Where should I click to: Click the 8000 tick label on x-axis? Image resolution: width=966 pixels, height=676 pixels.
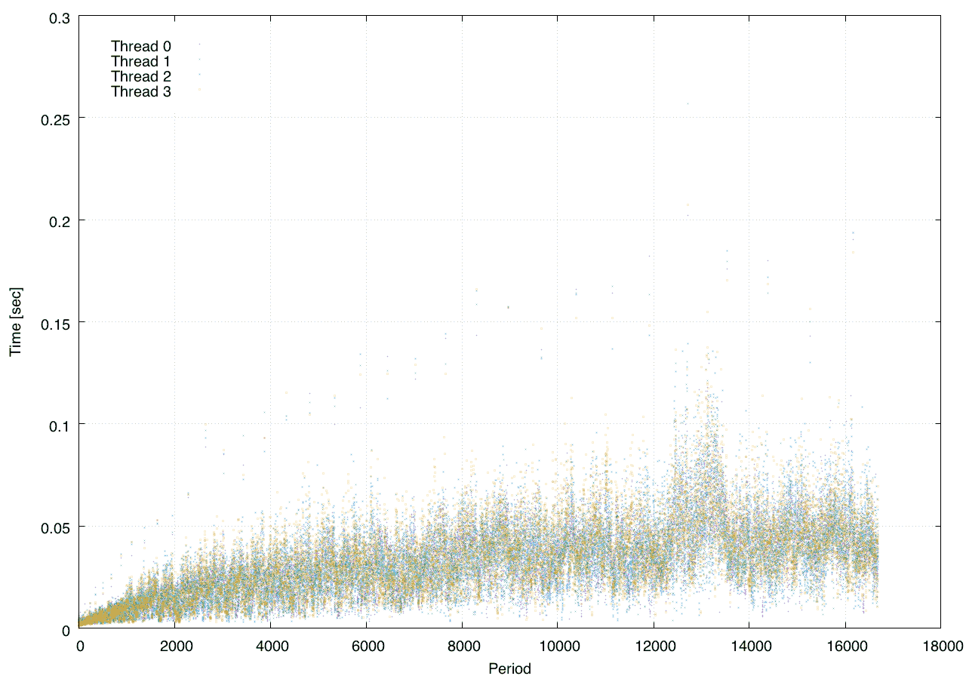(x=461, y=646)
